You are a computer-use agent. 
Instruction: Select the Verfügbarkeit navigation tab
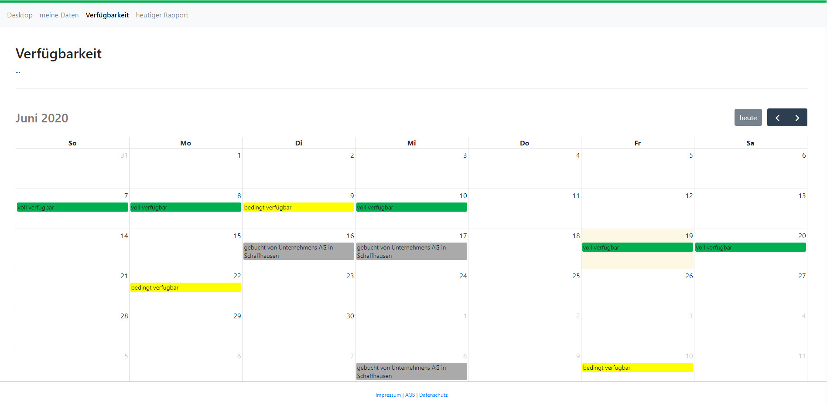[107, 15]
